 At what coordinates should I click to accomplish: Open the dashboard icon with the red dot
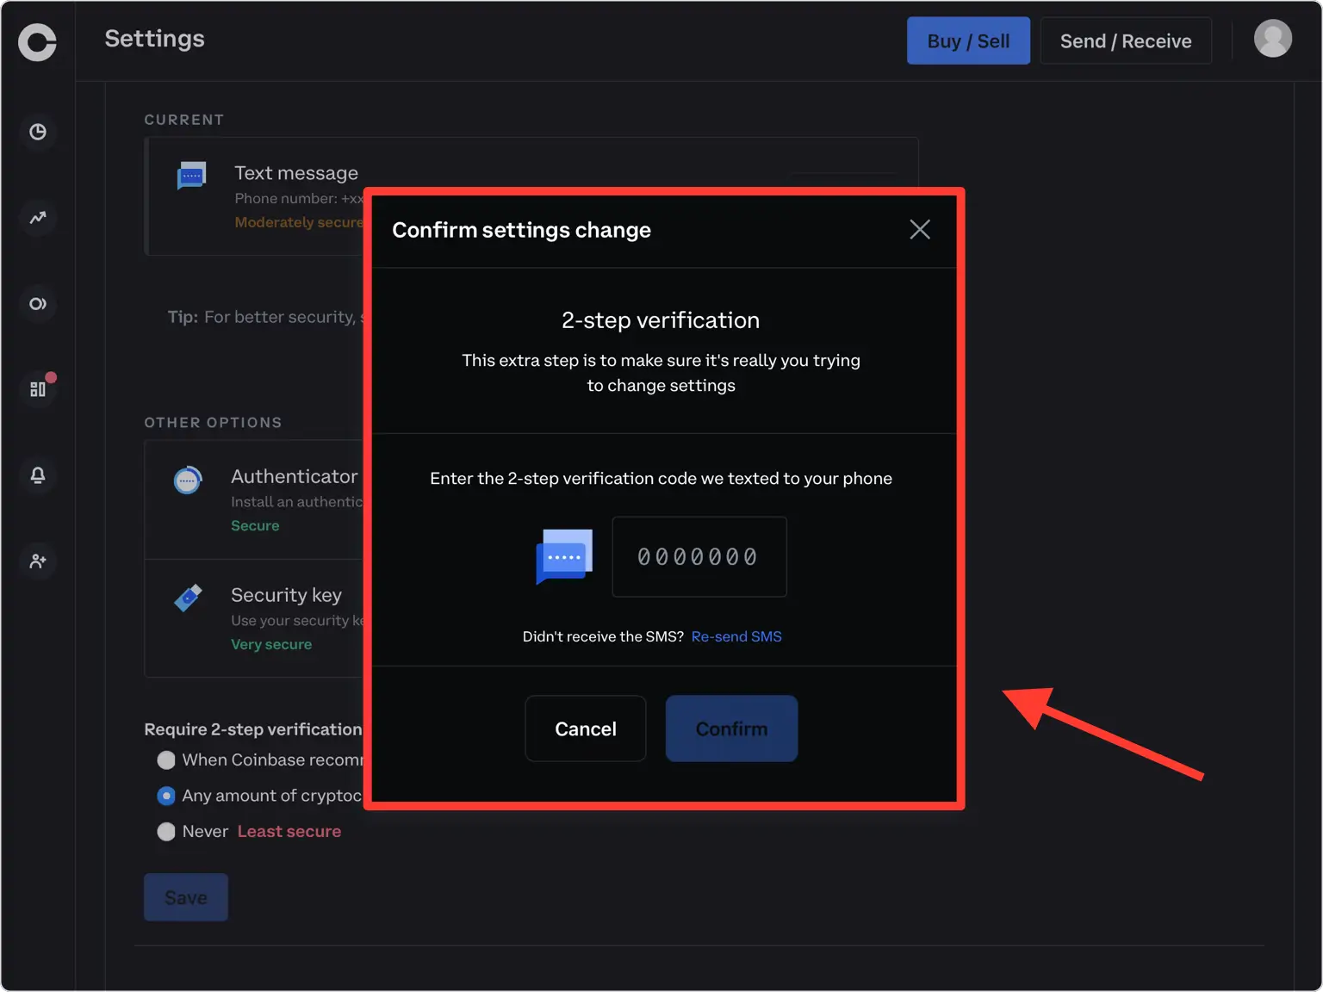tap(38, 387)
